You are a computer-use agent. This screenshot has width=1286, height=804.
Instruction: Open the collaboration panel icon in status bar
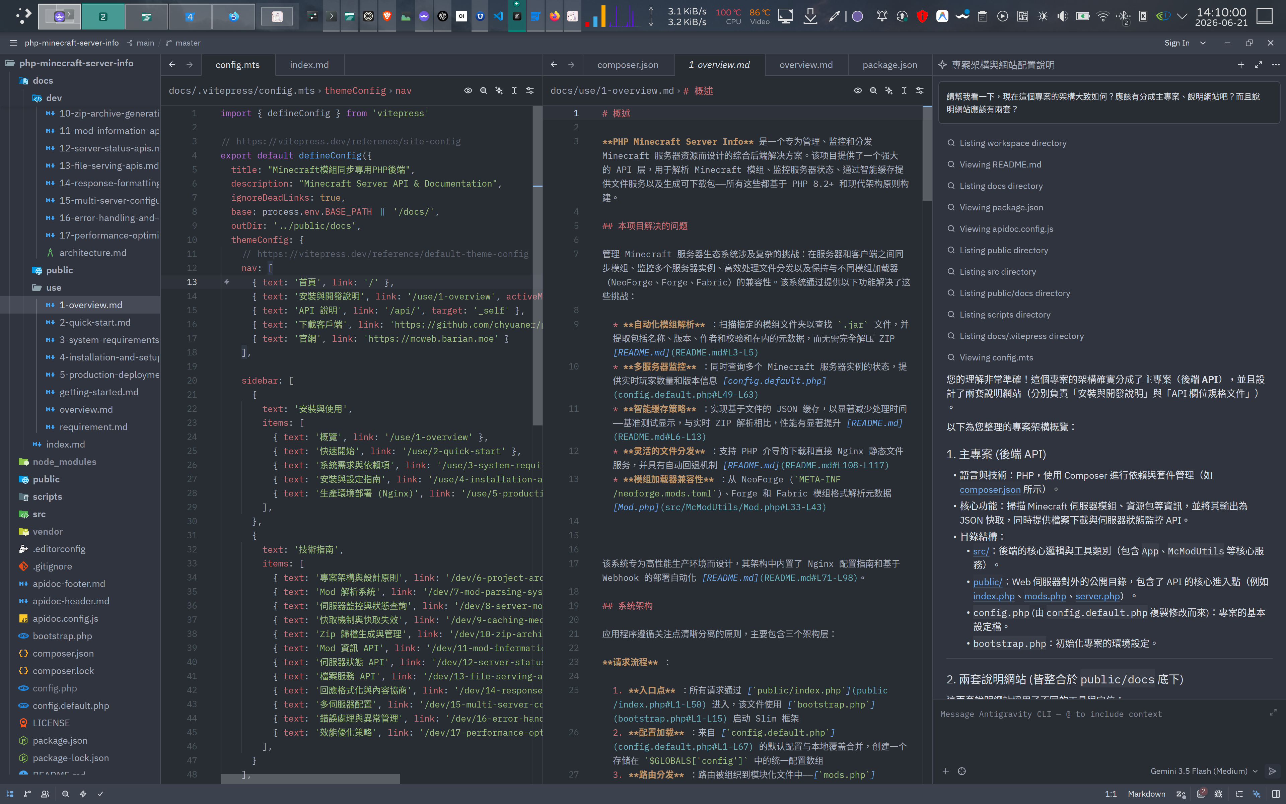click(x=46, y=793)
